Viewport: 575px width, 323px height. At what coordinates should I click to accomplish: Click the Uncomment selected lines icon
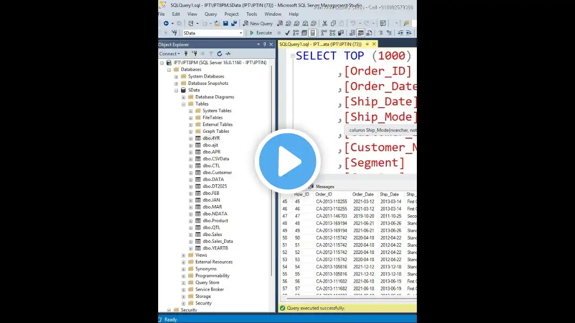coord(389,33)
